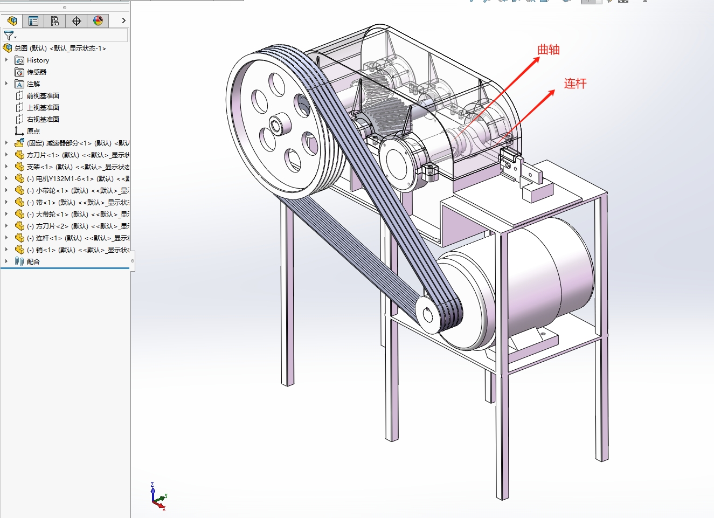Click the 减速器部分<1> fixed subassembly icon
714x518 pixels.
19,143
